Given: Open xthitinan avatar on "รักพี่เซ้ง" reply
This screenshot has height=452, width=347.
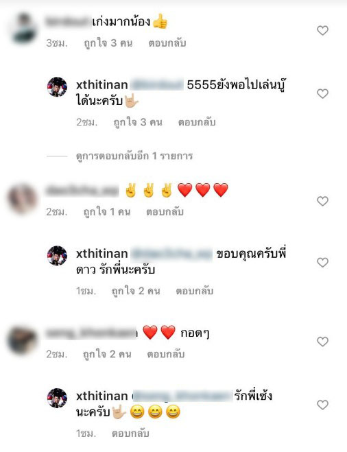Looking at the screenshot, I should [x=57, y=398].
